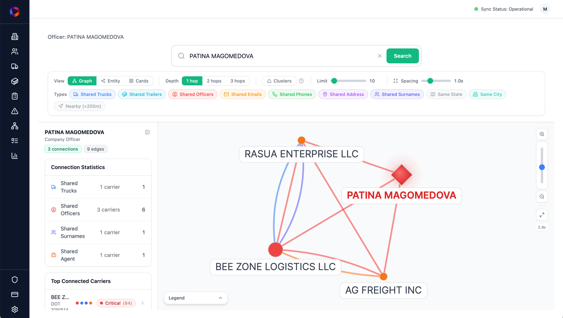563x318 pixels.
Task: Expand the Legend panel
Action: tap(196, 298)
